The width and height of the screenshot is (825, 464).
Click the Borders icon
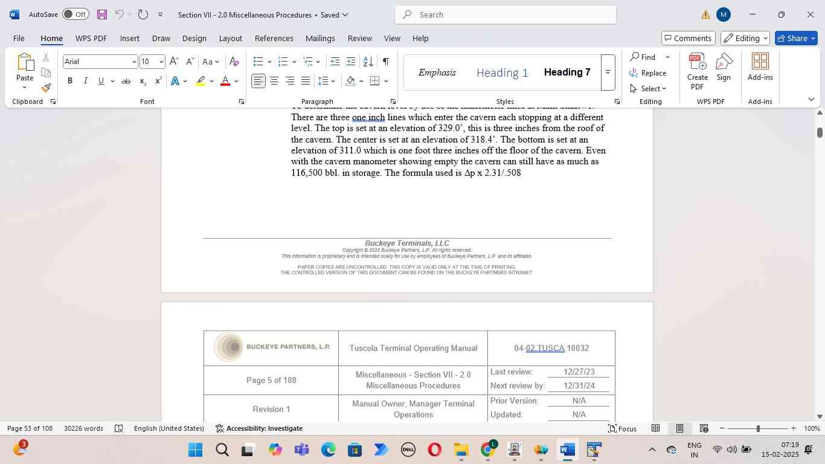coord(375,81)
